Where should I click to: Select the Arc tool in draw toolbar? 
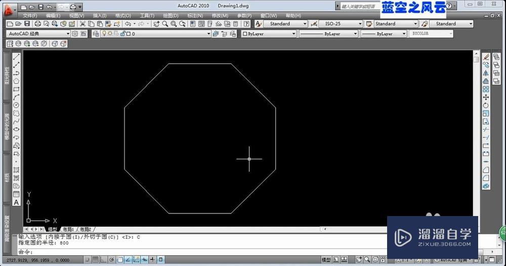[16, 97]
